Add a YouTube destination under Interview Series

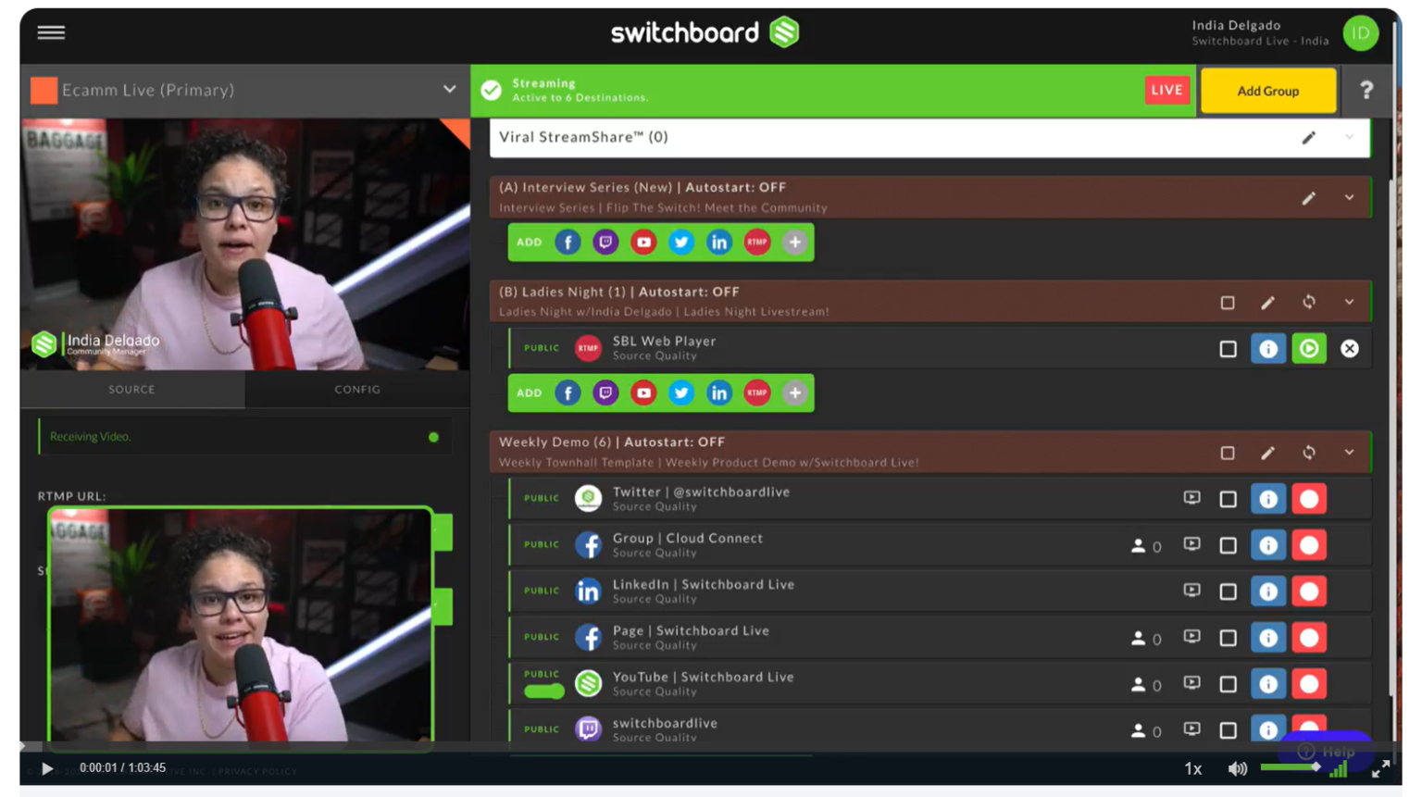(x=642, y=242)
